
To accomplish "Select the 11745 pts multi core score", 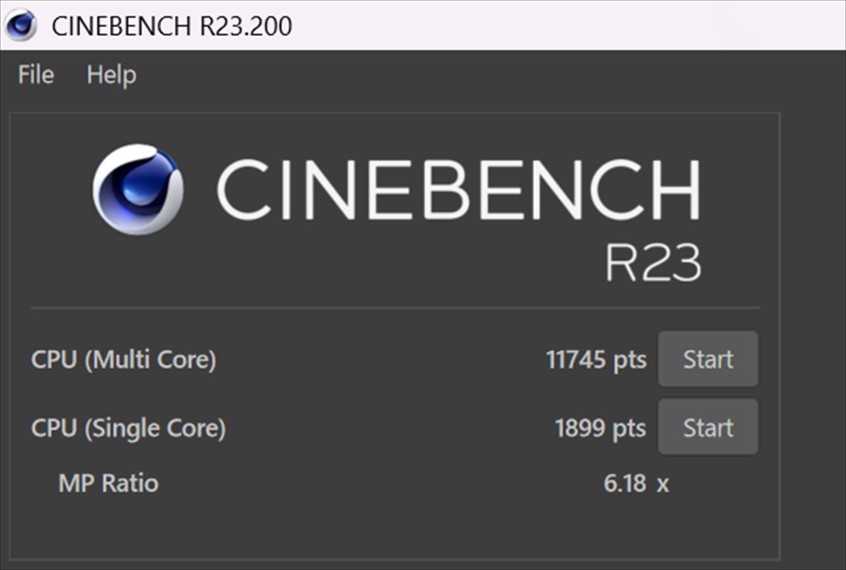I will point(596,360).
